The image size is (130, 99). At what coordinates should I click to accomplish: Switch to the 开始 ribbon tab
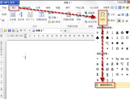coord(4,8)
